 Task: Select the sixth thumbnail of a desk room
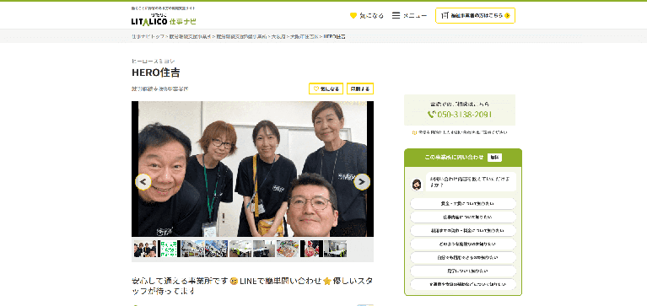tap(264, 249)
